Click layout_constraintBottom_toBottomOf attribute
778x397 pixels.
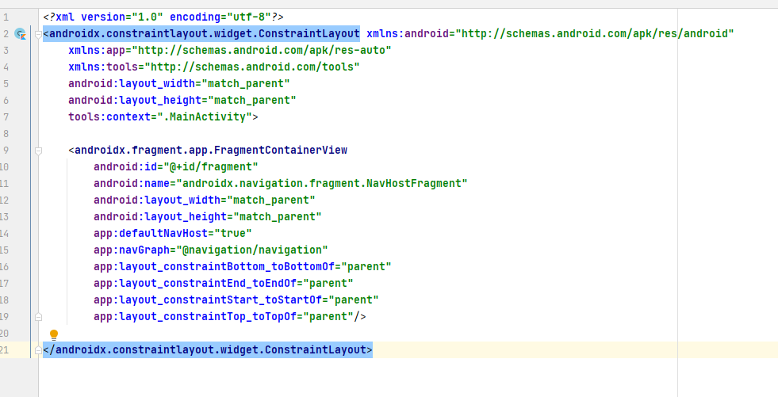coord(243,267)
